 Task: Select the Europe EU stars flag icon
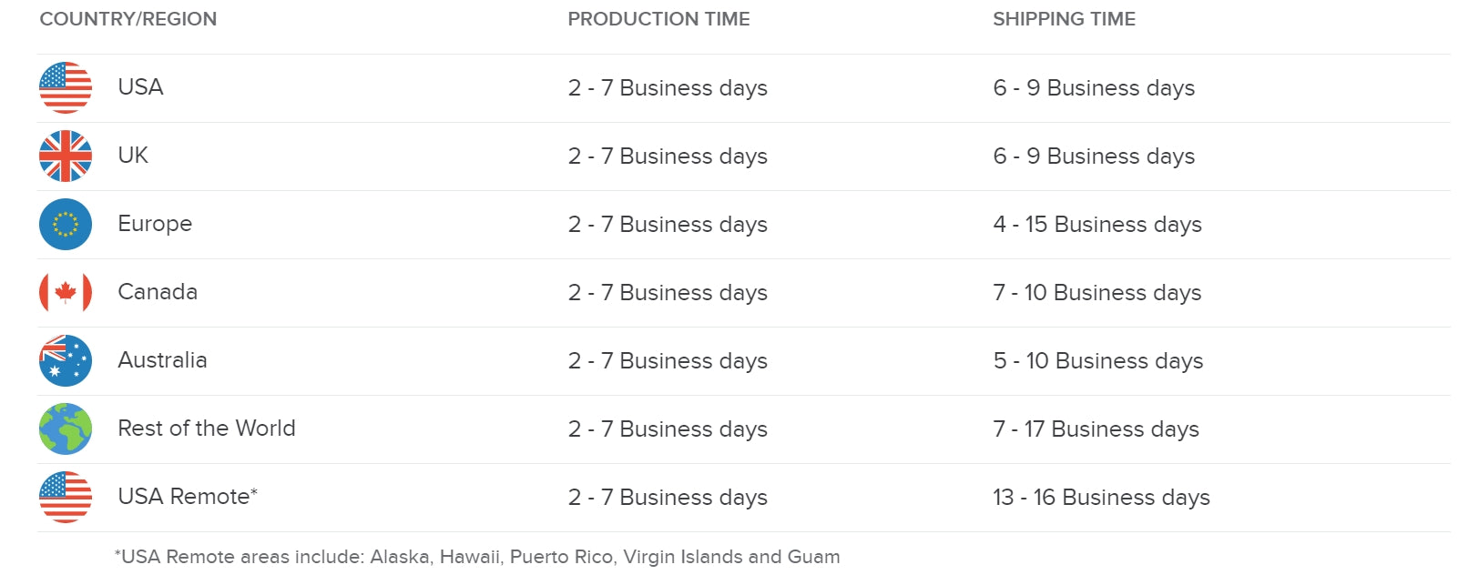coord(66,225)
